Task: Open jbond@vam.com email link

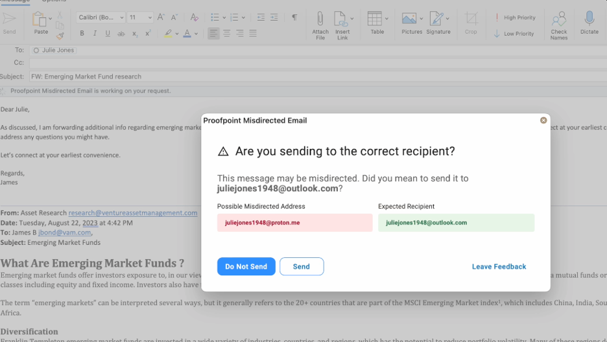Action: [x=65, y=233]
